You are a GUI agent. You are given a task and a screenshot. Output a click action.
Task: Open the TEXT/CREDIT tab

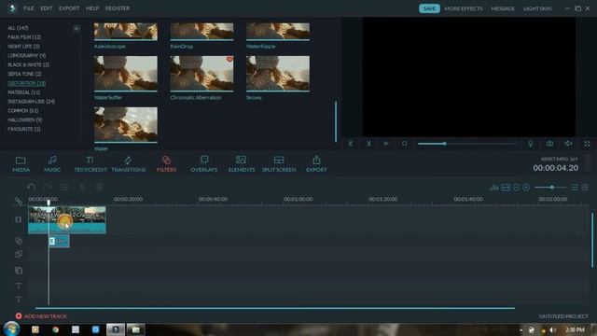[x=90, y=164]
